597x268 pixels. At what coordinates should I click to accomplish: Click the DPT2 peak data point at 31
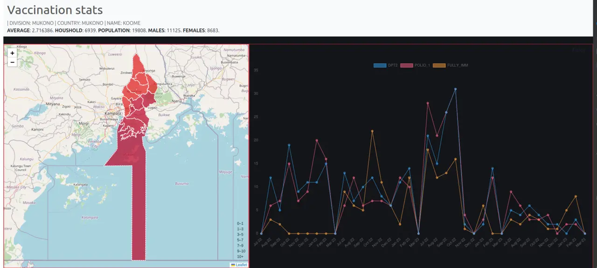pos(455,89)
